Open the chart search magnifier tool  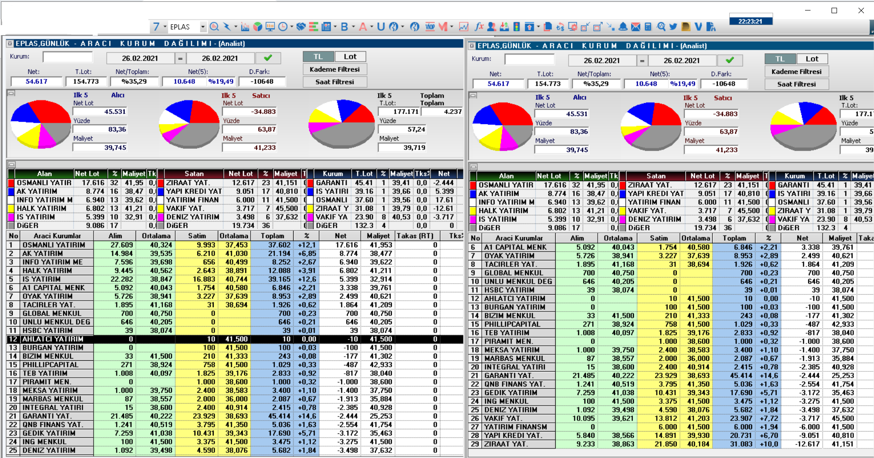pyautogui.click(x=214, y=27)
